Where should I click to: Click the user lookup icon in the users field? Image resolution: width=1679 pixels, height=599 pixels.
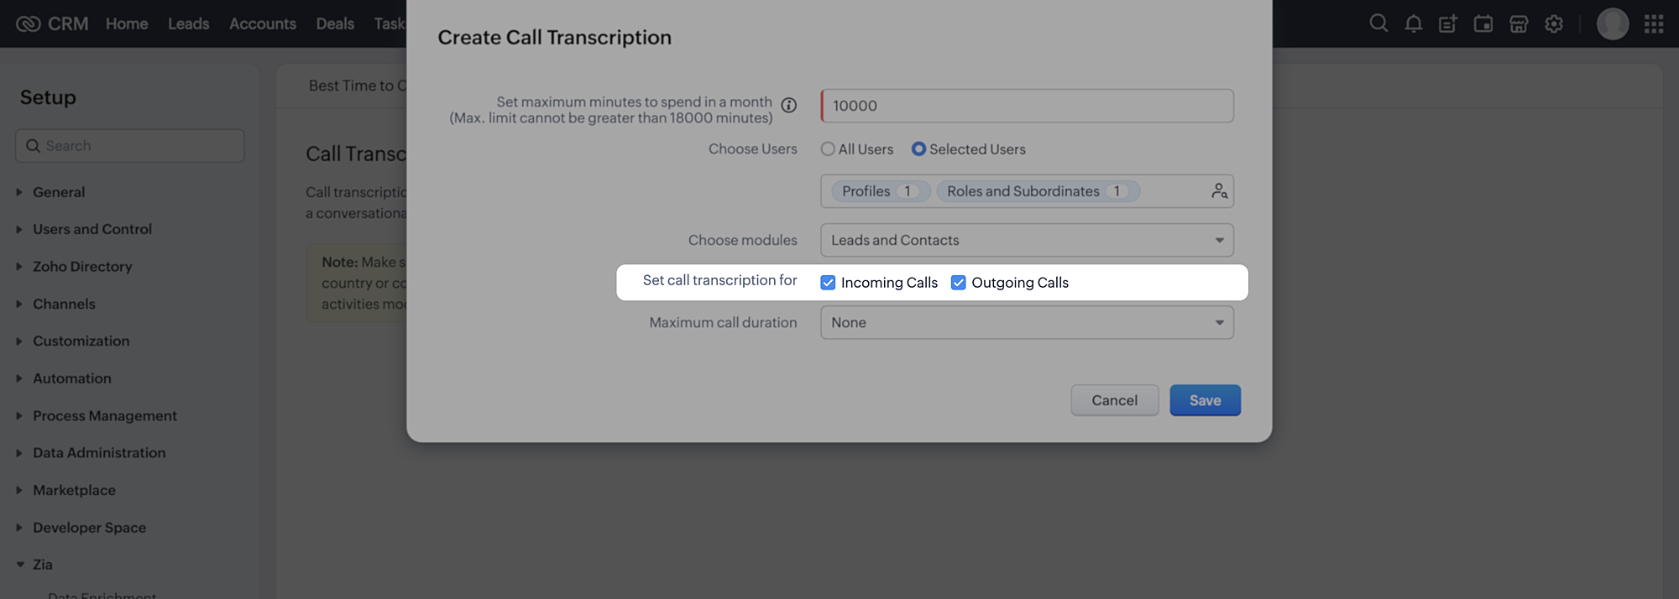[x=1219, y=191]
